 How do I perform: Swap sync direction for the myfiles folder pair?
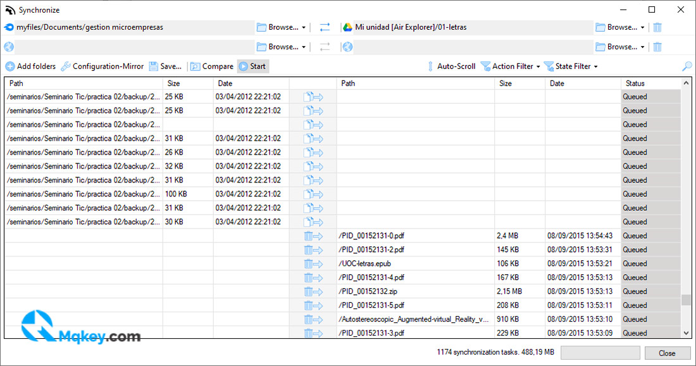pos(325,27)
